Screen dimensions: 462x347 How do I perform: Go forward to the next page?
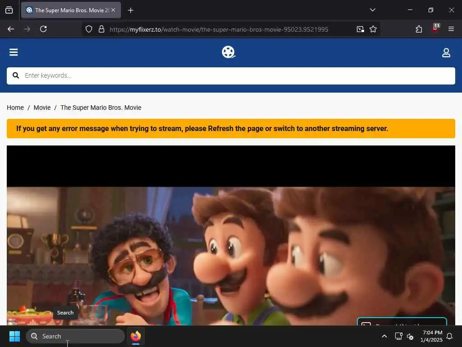pos(27,29)
